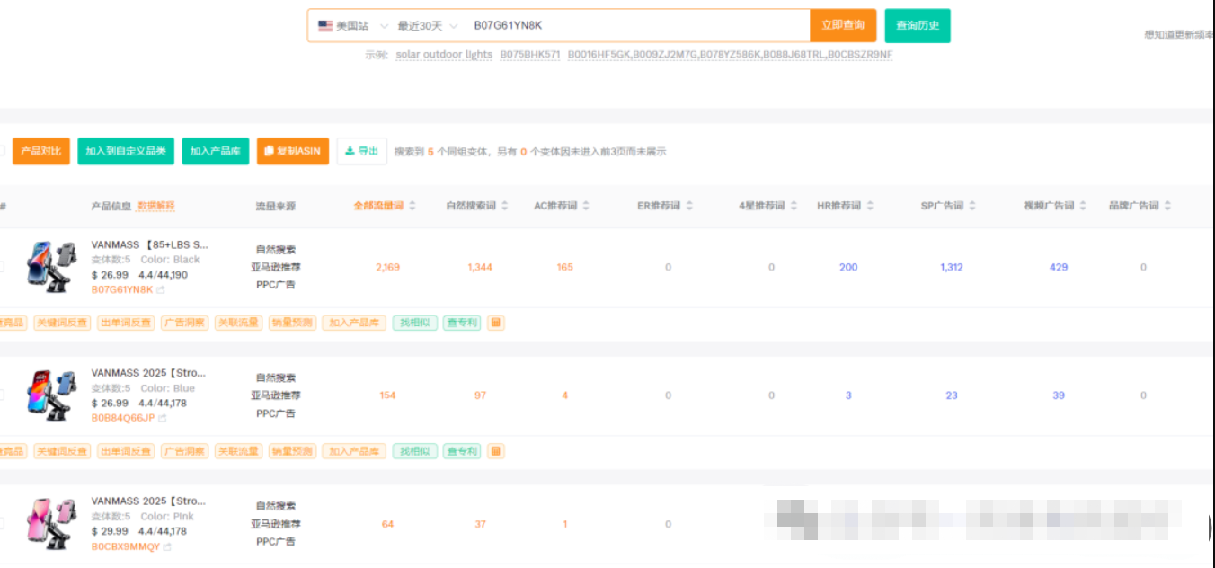Open ASIN link B07G61YN8K in table
This screenshot has width=1215, height=568.
122,290
